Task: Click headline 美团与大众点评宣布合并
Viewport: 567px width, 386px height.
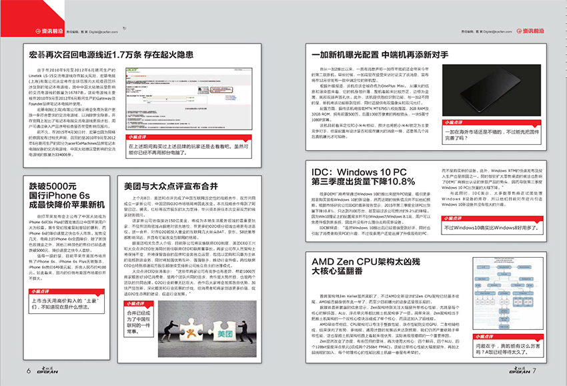Action: tap(171, 186)
